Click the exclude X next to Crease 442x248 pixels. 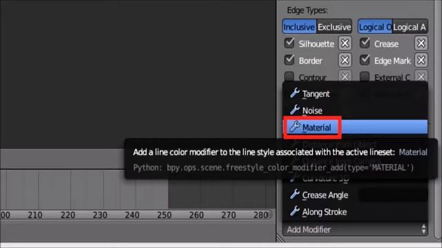[x=421, y=43]
